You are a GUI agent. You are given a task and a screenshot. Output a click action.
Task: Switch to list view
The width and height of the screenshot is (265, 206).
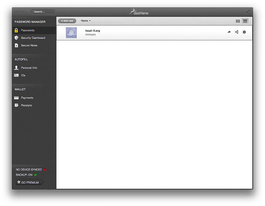(x=245, y=21)
